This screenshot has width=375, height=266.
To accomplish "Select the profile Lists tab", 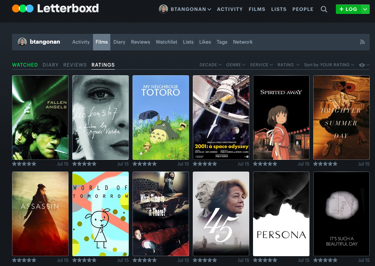I will (188, 42).
